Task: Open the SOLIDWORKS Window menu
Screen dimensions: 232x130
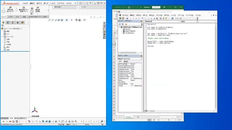Action: click(x=61, y=3)
